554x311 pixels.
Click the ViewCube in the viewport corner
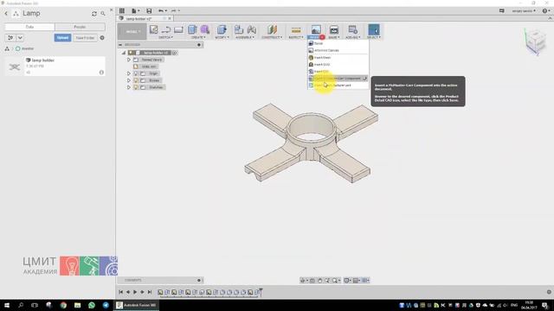[x=536, y=41]
